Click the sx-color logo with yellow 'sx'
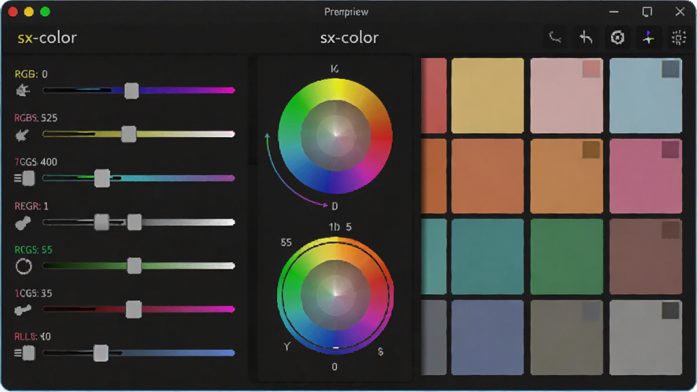This screenshot has width=697, height=392. point(47,38)
